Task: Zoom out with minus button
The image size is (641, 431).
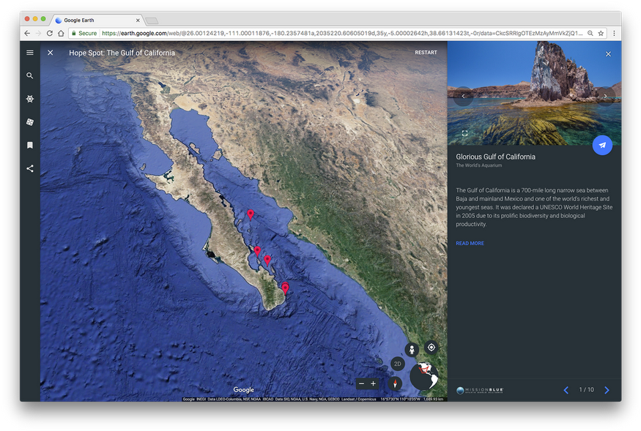Action: 361,383
